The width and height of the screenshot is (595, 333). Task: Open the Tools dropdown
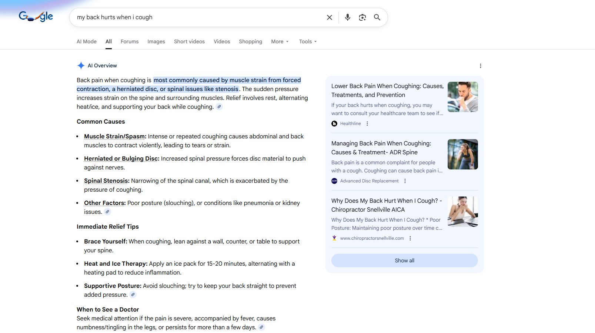308,41
